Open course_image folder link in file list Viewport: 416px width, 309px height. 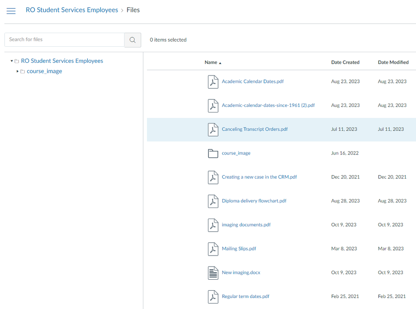click(236, 153)
